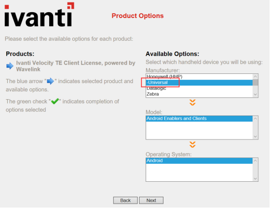
Task: Click the orange double chevron below Model list
Action: click(x=192, y=144)
